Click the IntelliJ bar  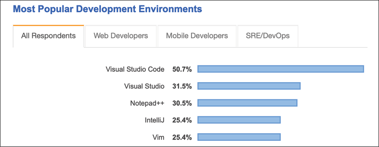point(239,120)
